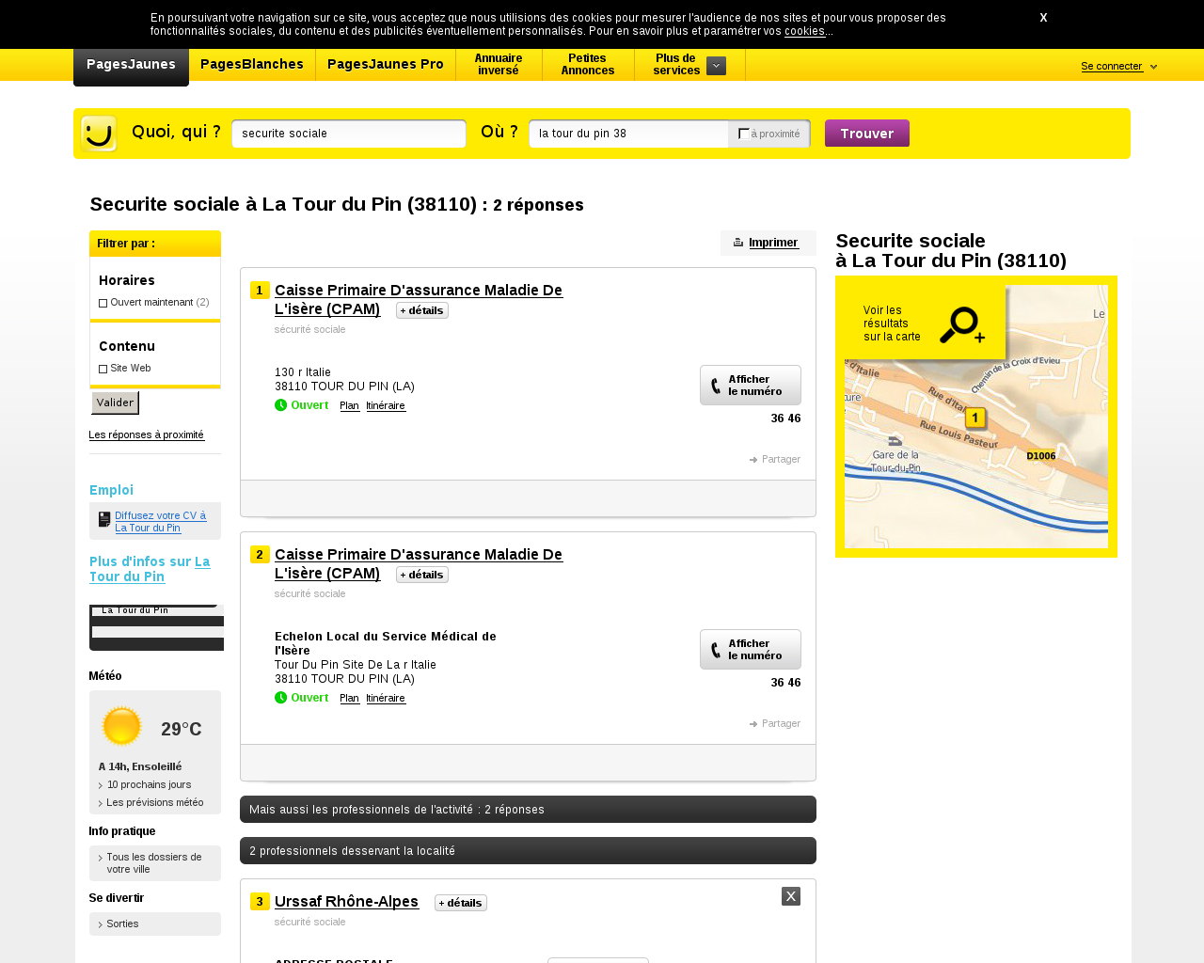Open Urssaf Rhône-Alpes listing title
The width and height of the screenshot is (1204, 963).
346,902
